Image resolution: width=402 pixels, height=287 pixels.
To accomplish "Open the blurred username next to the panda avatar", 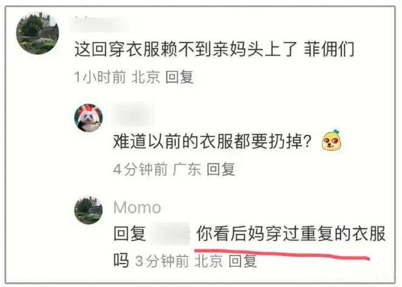I will pos(133,113).
